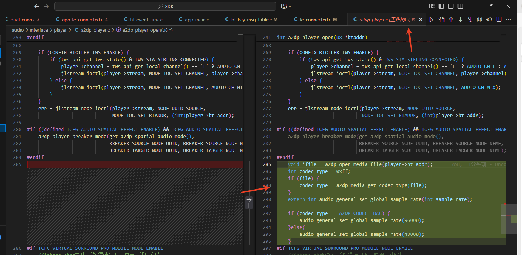Viewport: 522px width, 255px height.
Task: Toggle collapse unchanged regions map icon
Action: coord(480,20)
